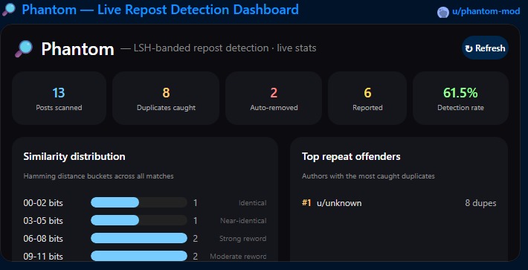Select the Auto-removed stat card

[274, 98]
